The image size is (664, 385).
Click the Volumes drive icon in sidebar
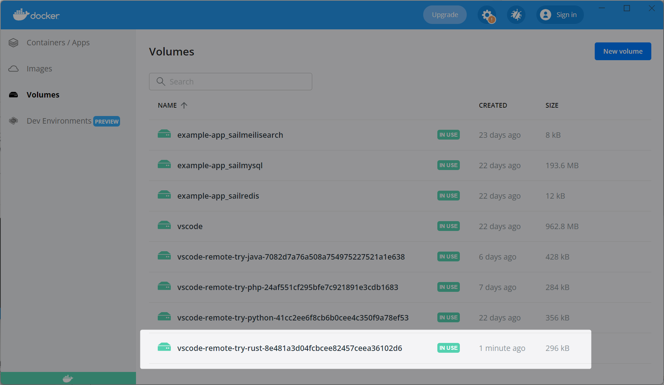click(x=13, y=95)
